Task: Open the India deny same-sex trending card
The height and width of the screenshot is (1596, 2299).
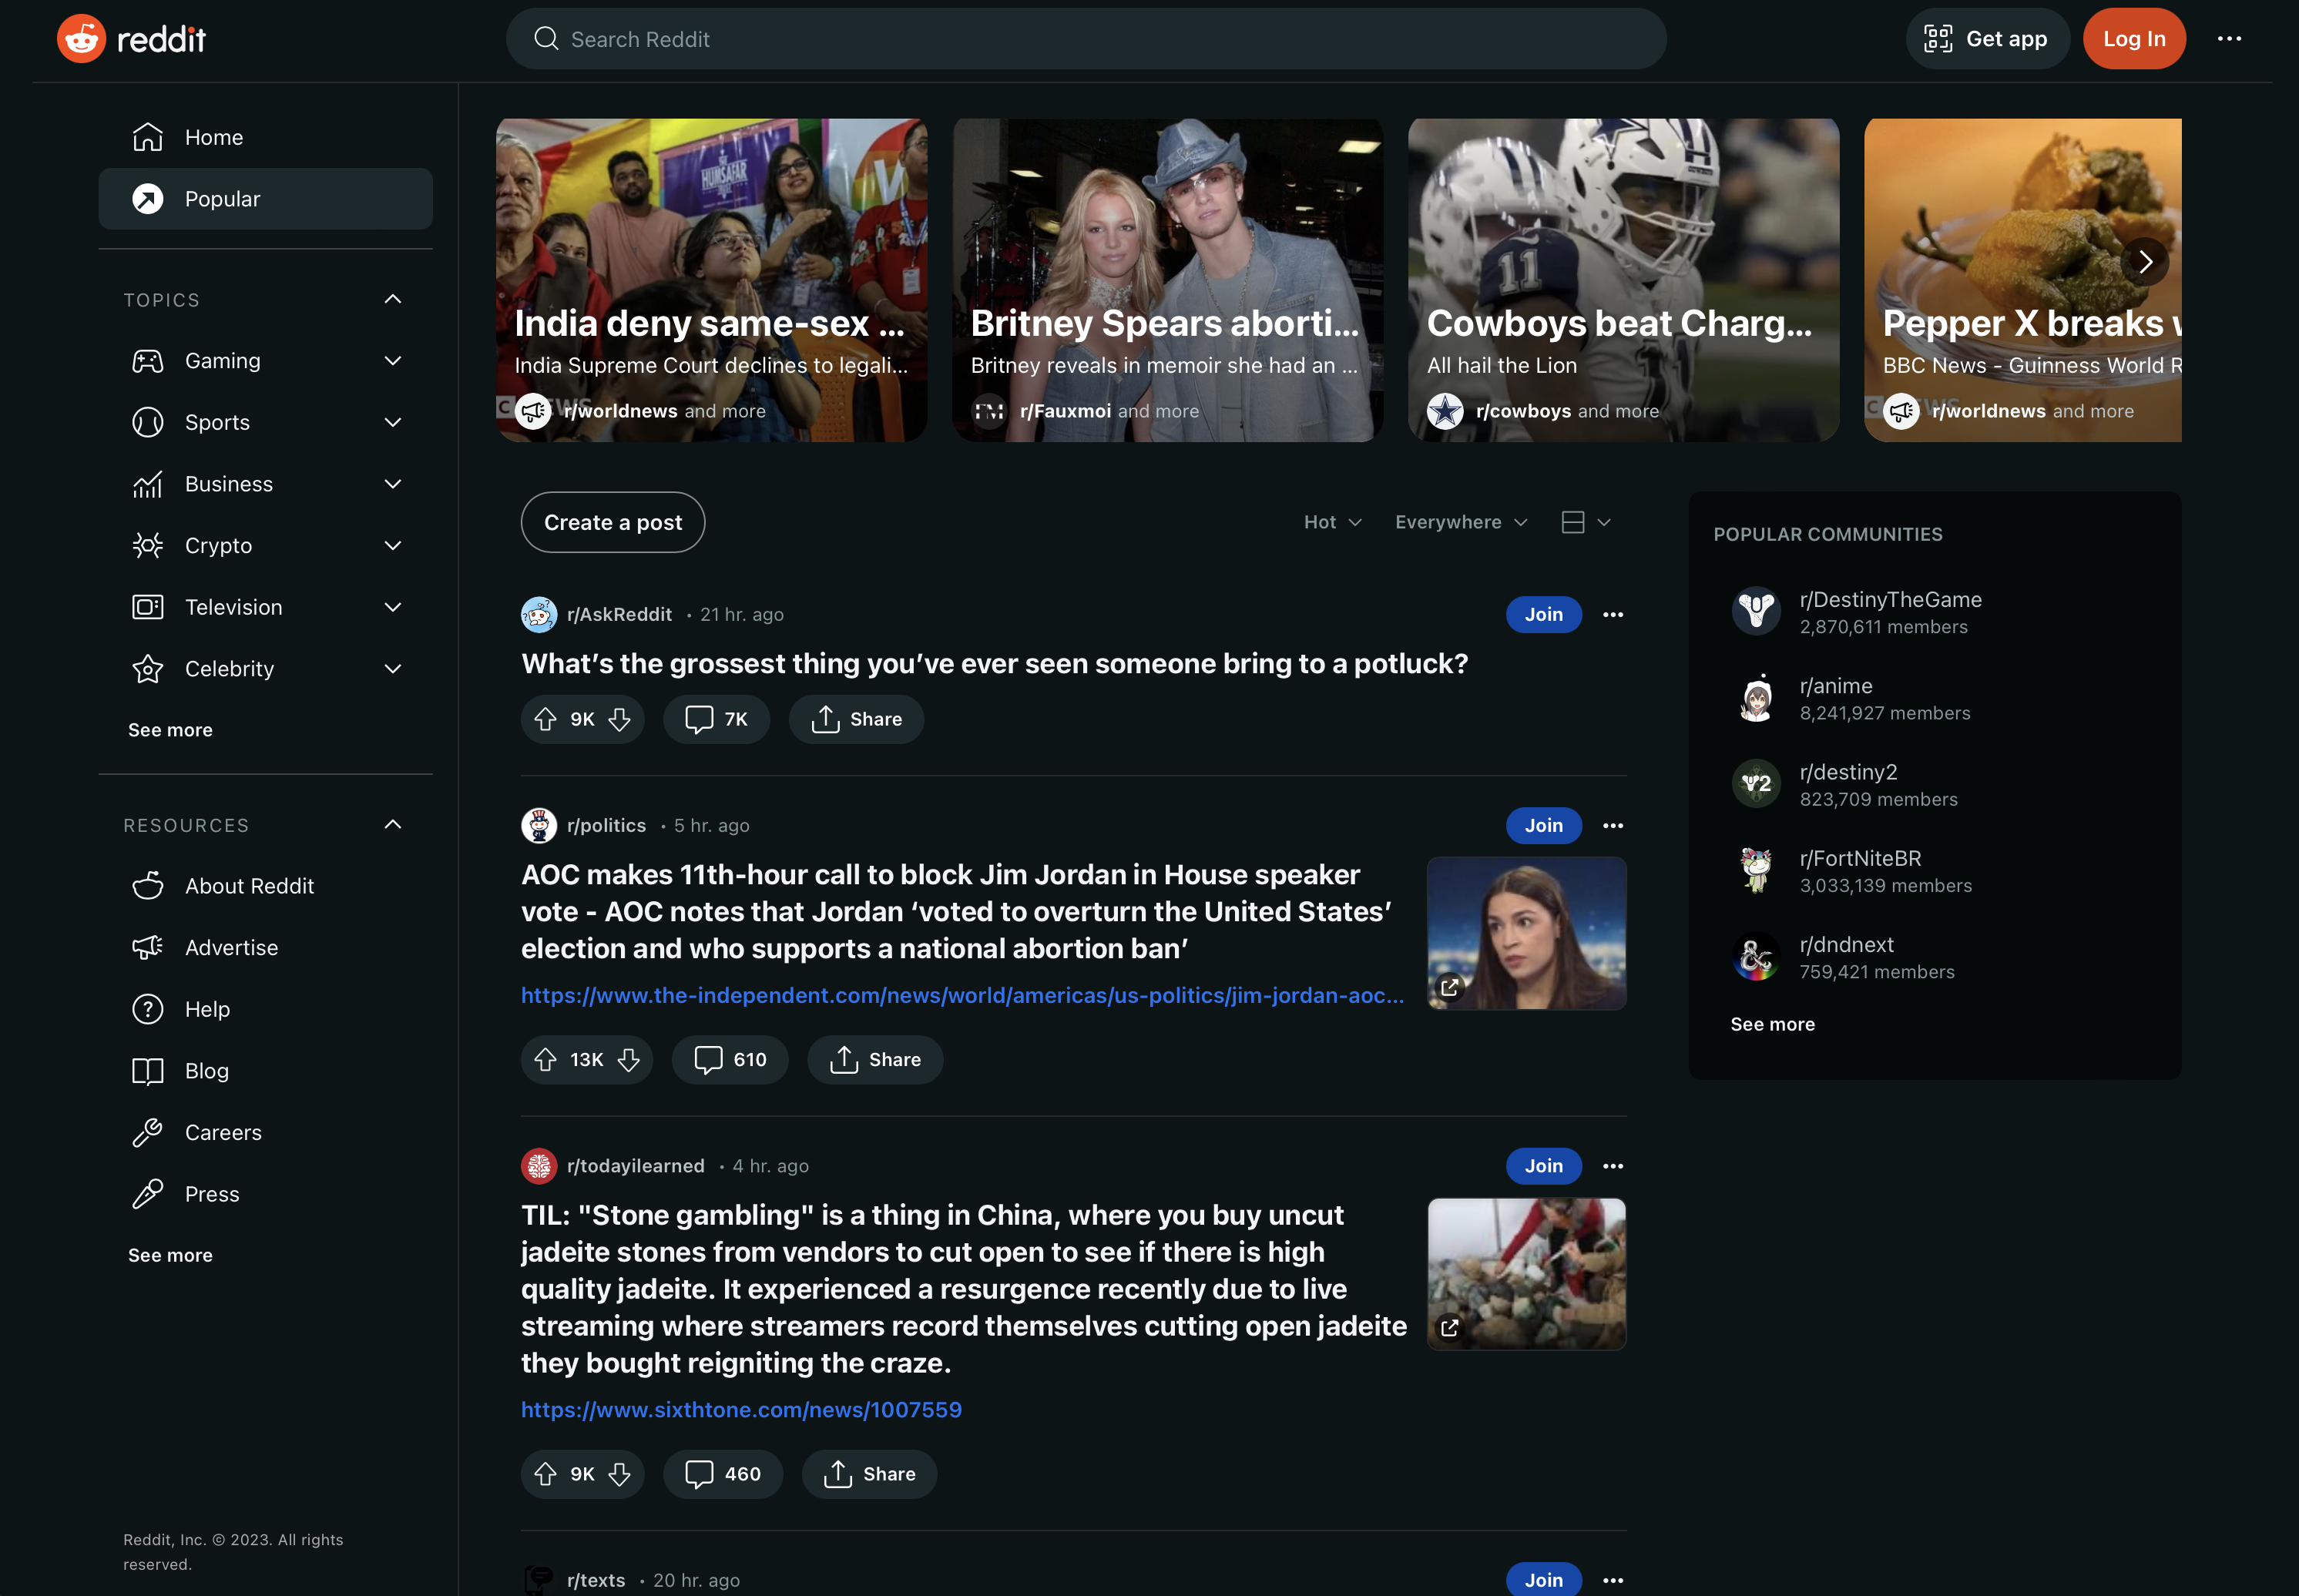Action: point(711,280)
